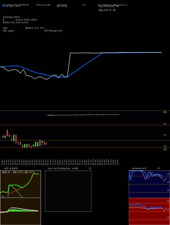
Task: Click the 'Day Vol: 0 M' text
Action: 107,10
